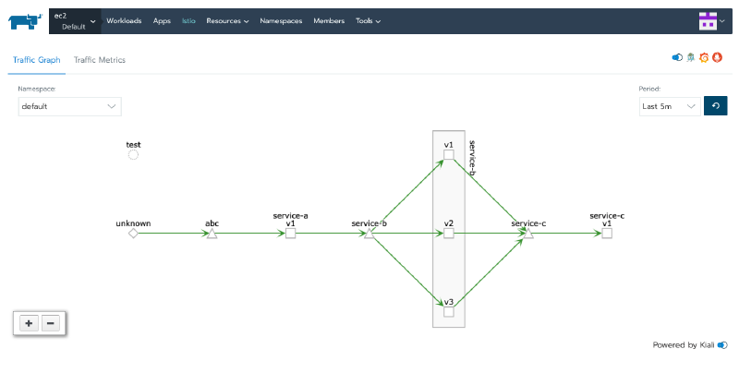Open the Kiali icon in the top right
This screenshot has width=739, height=373.
(x=677, y=57)
